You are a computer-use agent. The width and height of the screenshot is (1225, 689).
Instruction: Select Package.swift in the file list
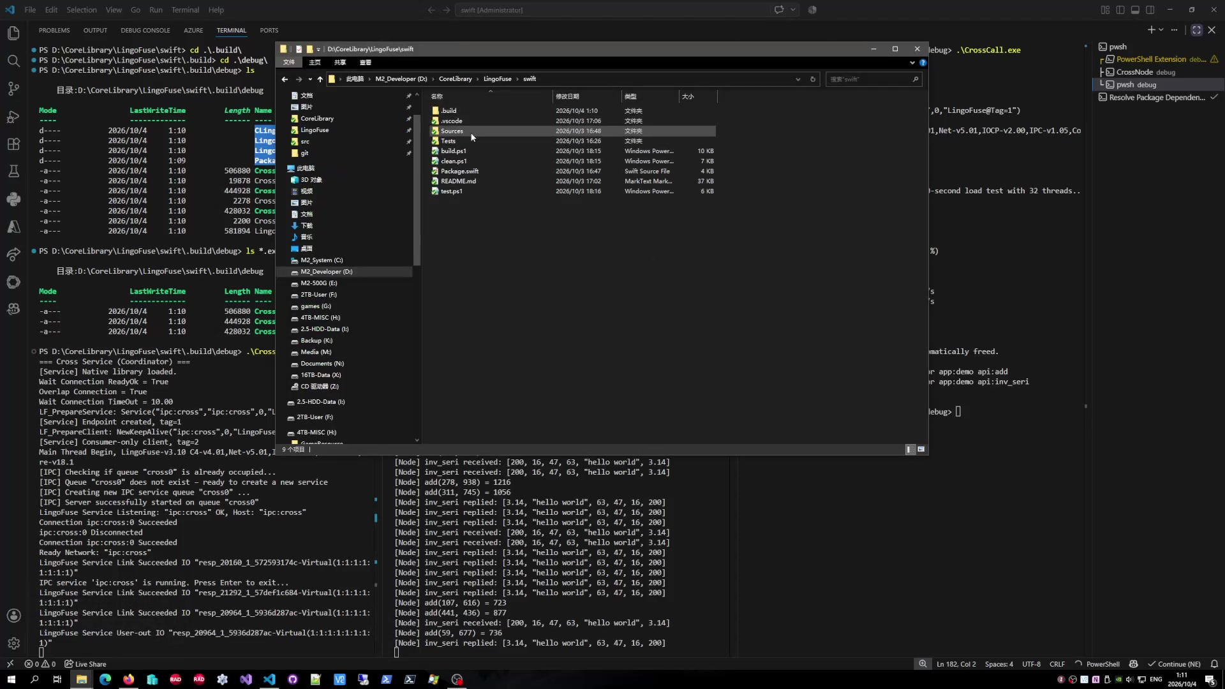(x=459, y=171)
